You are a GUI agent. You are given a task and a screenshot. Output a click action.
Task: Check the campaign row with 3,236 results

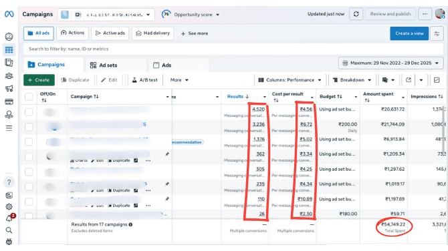coord(29,127)
